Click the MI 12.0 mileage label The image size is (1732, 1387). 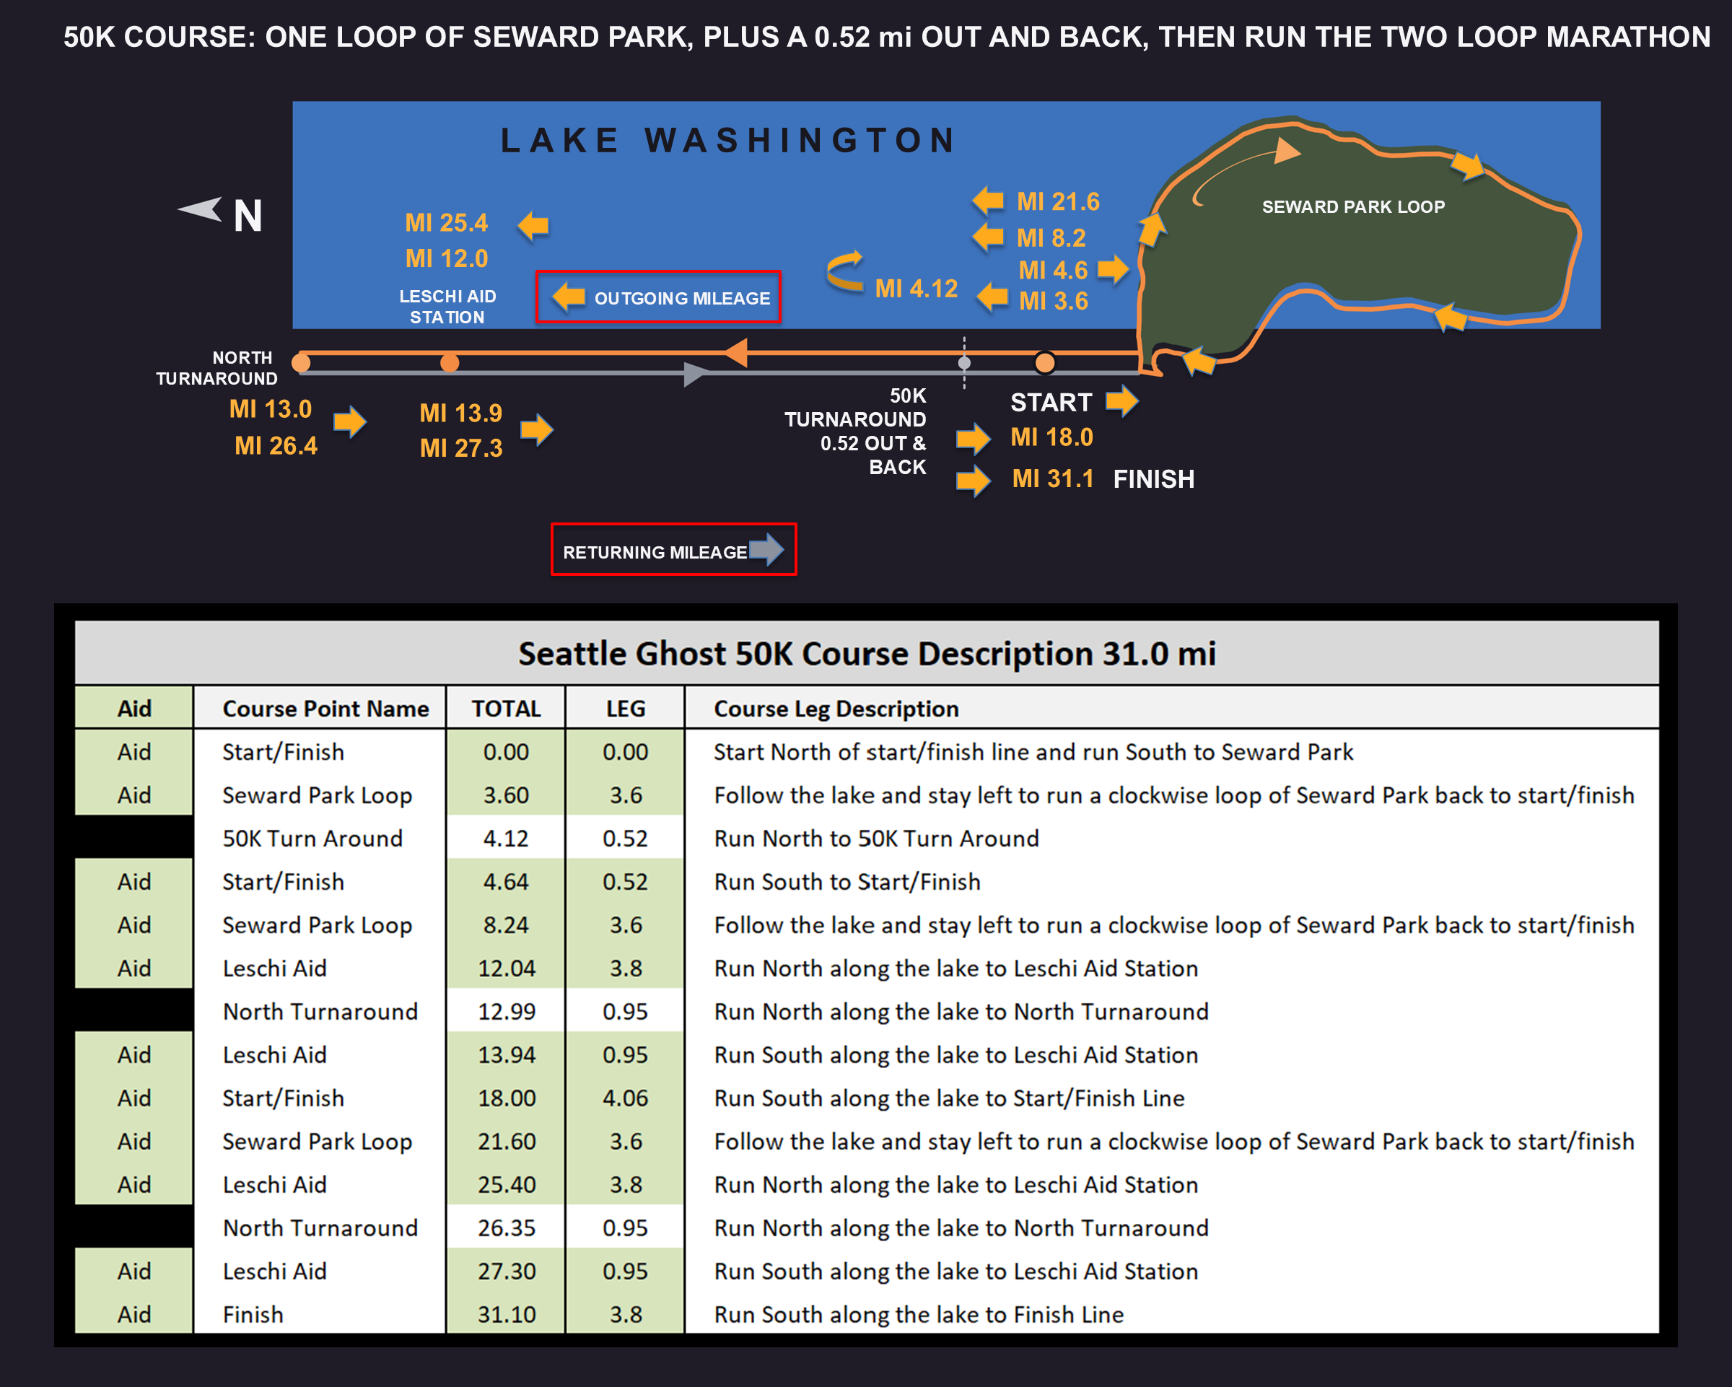click(x=447, y=258)
